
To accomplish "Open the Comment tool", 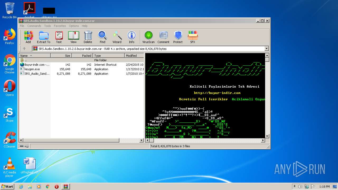I will 163,37.
